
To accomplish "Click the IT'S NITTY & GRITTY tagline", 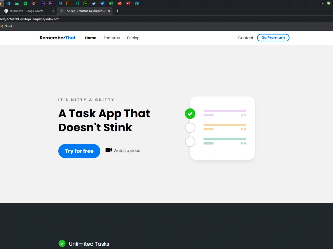I will click(x=86, y=100).
